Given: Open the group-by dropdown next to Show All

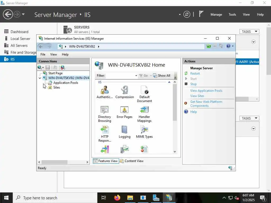Looking at the screenshot, I should click(x=175, y=78).
